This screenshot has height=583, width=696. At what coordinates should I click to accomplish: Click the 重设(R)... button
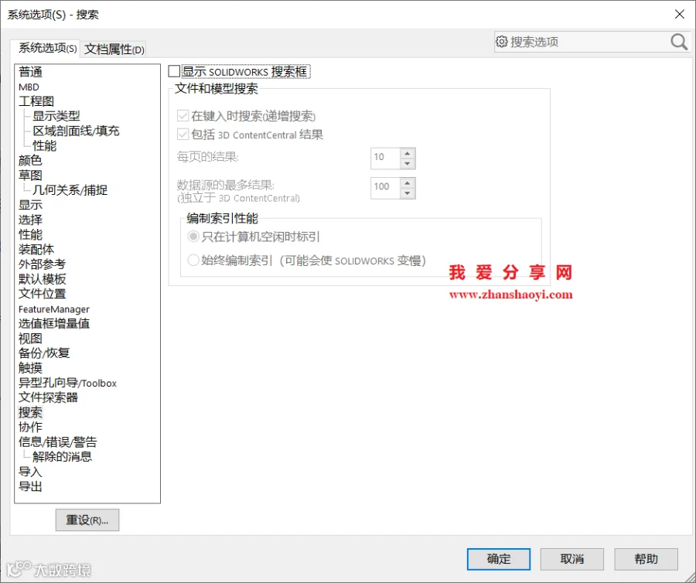pos(87,520)
